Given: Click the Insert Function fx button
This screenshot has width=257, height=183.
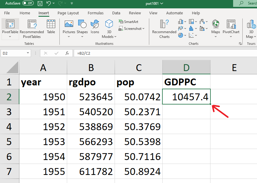Looking at the screenshot, I should click(67, 53).
